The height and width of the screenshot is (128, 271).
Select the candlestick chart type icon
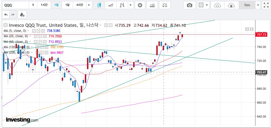99,5
